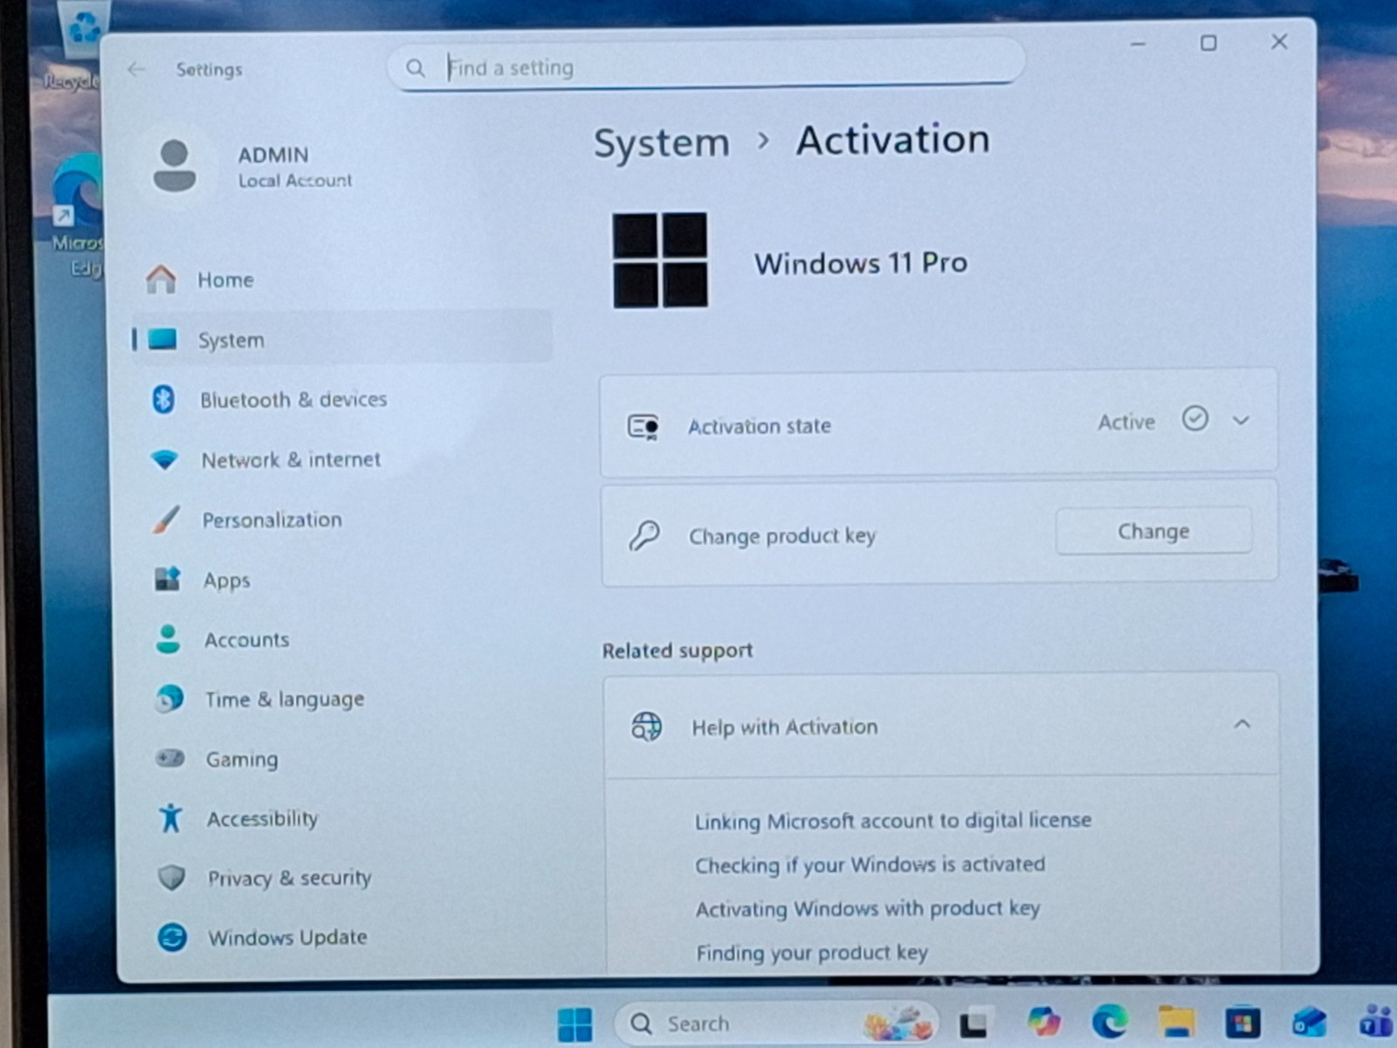Open Linking Microsoft account to digital license

click(x=893, y=820)
